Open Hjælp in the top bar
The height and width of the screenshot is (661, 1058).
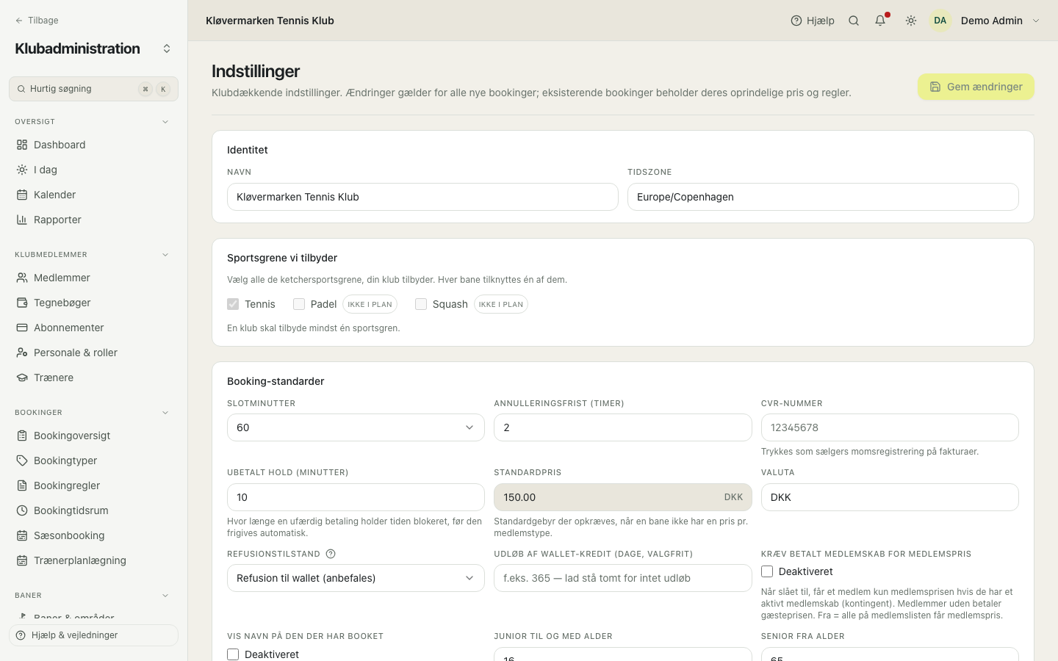[813, 21]
